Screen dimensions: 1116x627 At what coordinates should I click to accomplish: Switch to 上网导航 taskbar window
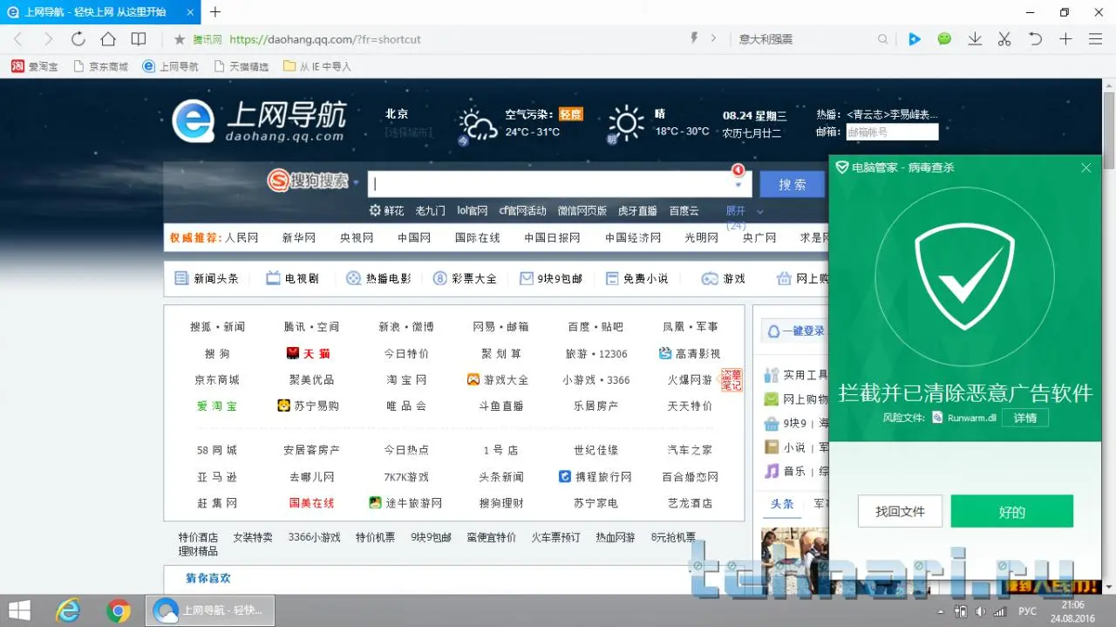(x=212, y=610)
